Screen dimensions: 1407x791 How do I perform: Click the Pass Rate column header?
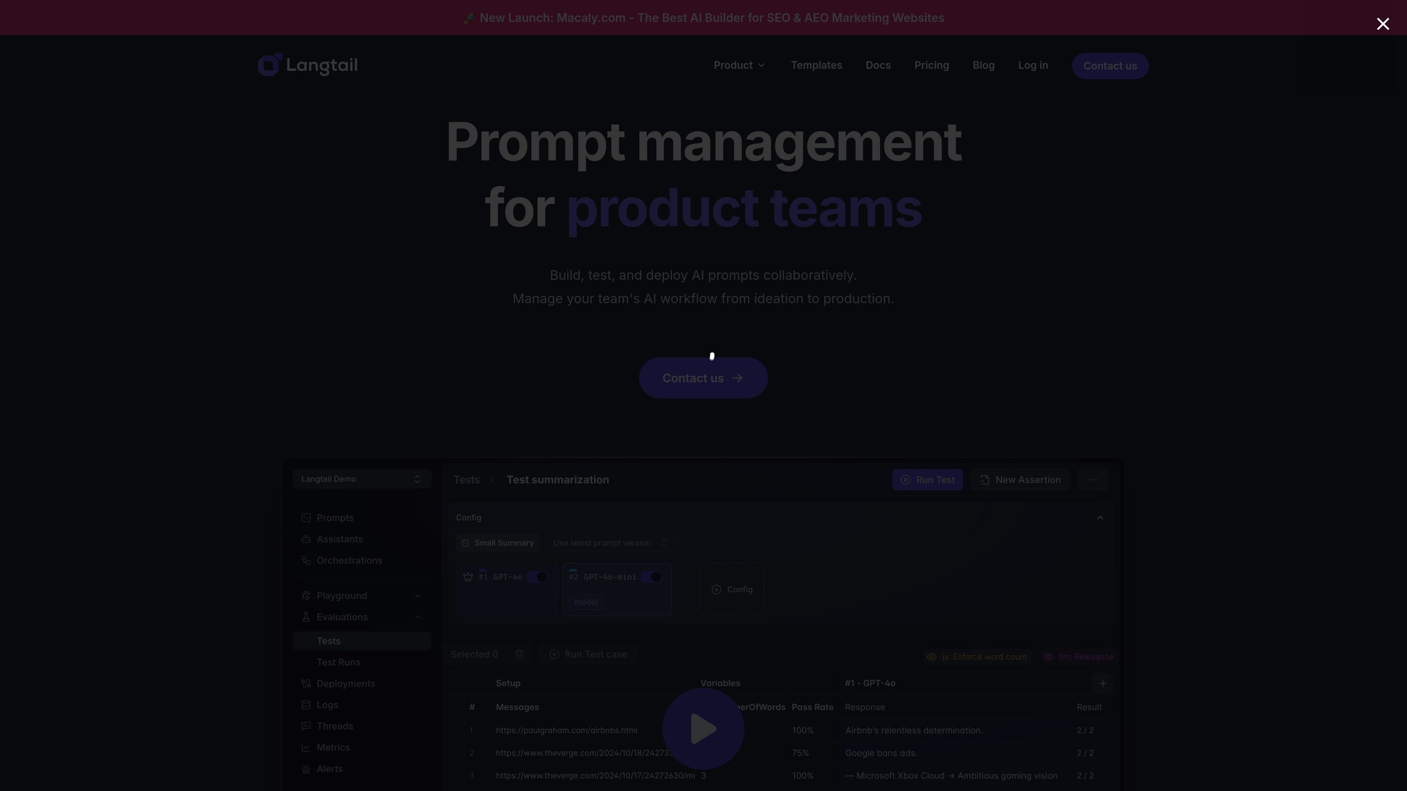pos(812,707)
